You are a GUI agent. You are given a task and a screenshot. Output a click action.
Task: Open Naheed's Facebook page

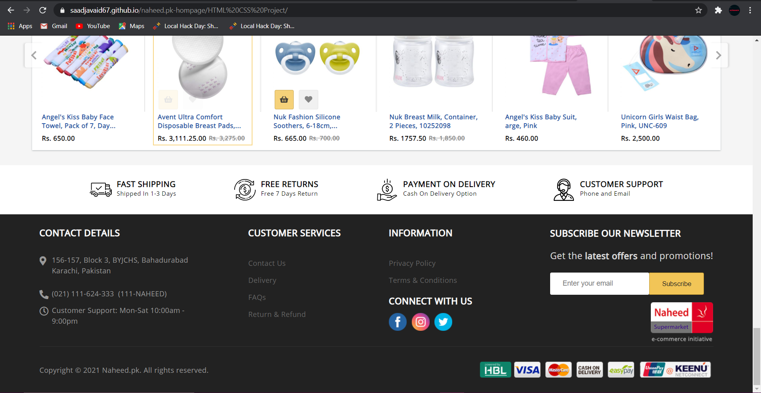pos(398,322)
